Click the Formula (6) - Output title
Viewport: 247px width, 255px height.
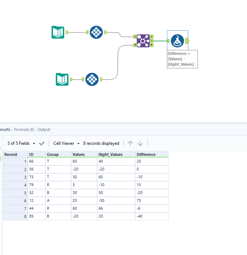coord(32,129)
